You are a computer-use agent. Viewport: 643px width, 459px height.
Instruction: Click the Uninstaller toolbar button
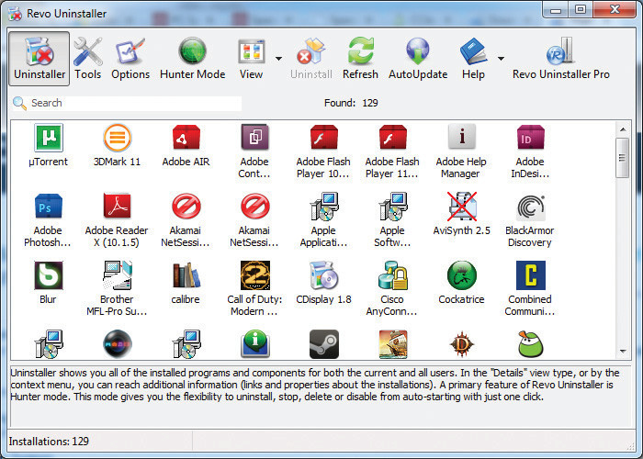(39, 58)
